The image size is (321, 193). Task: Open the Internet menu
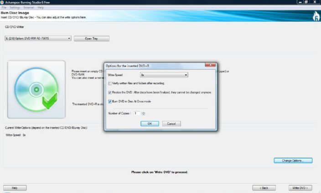click(x=29, y=8)
